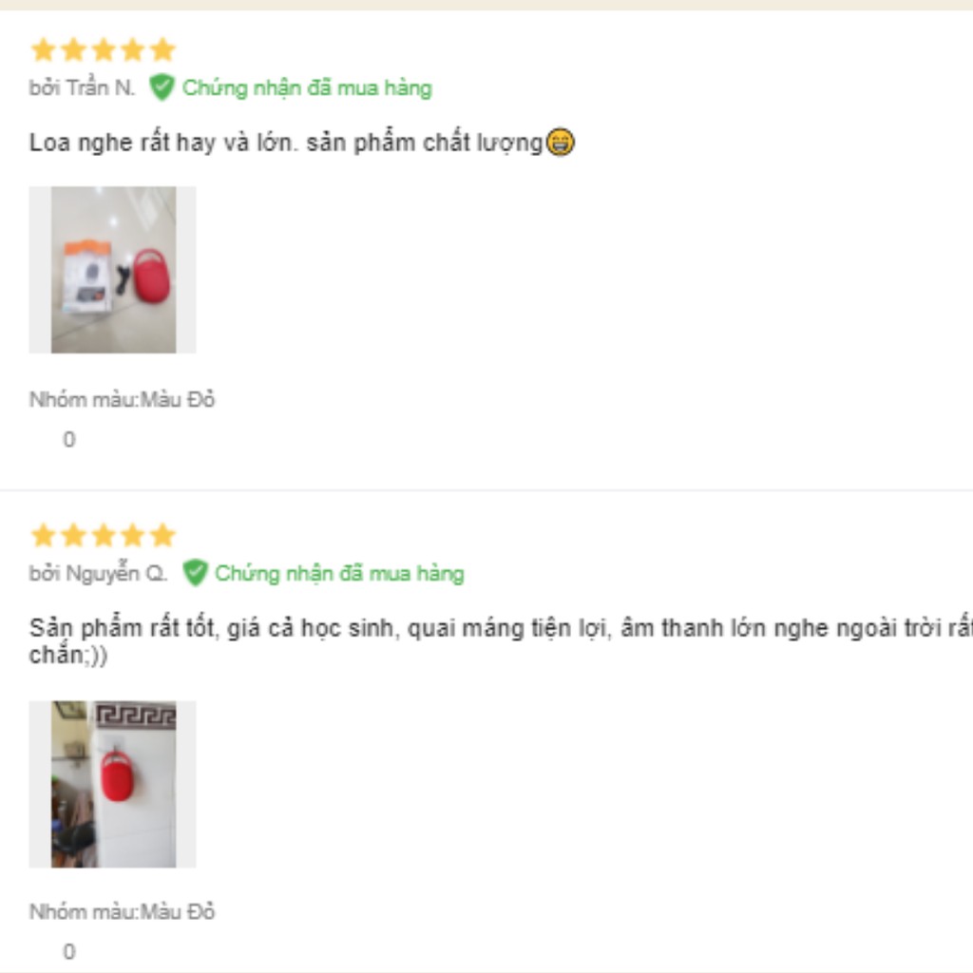This screenshot has width=973, height=973.
Task: Click the green verified shield beside Nguyễn Q.
Action: 195,573
